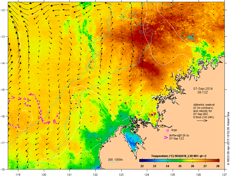Click the colorbar tick label 22
The image size is (230, 177).
click(x=142, y=166)
